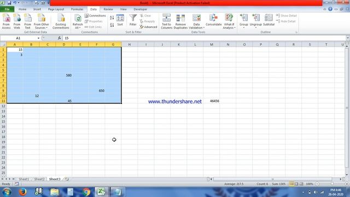Import data From Text

coord(27,21)
